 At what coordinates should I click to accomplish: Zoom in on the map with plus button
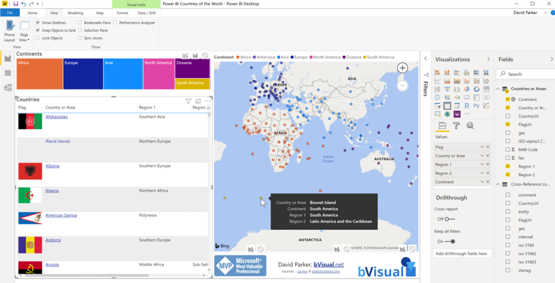coord(403,68)
